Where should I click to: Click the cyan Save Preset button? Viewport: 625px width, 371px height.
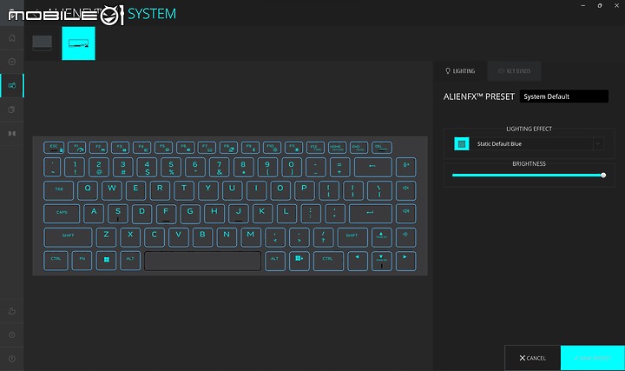593,358
